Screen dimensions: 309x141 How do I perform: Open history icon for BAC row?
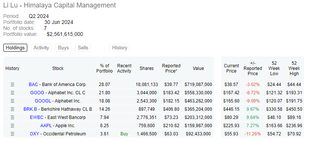coord(12,85)
